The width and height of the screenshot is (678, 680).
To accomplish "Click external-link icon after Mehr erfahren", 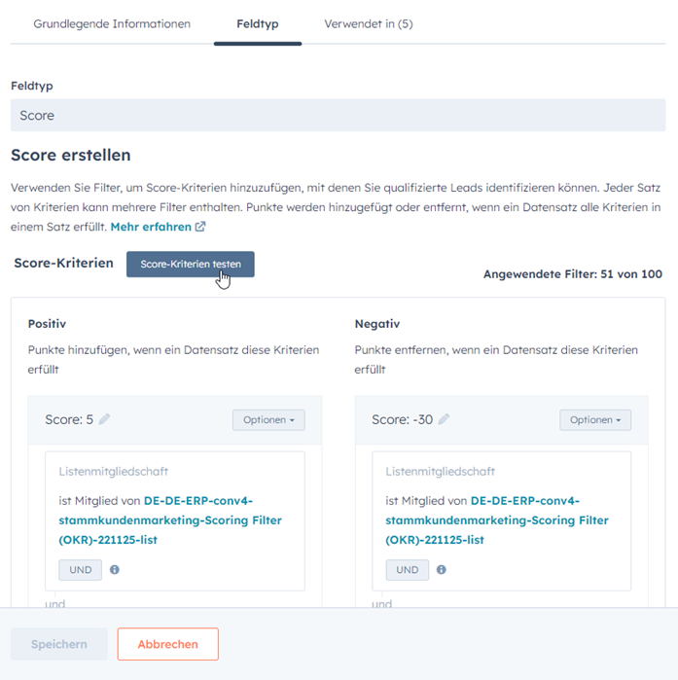I will pyautogui.click(x=200, y=227).
